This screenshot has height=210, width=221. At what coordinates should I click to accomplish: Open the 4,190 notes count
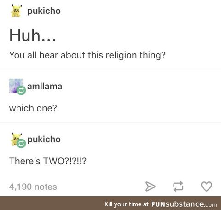point(33,187)
